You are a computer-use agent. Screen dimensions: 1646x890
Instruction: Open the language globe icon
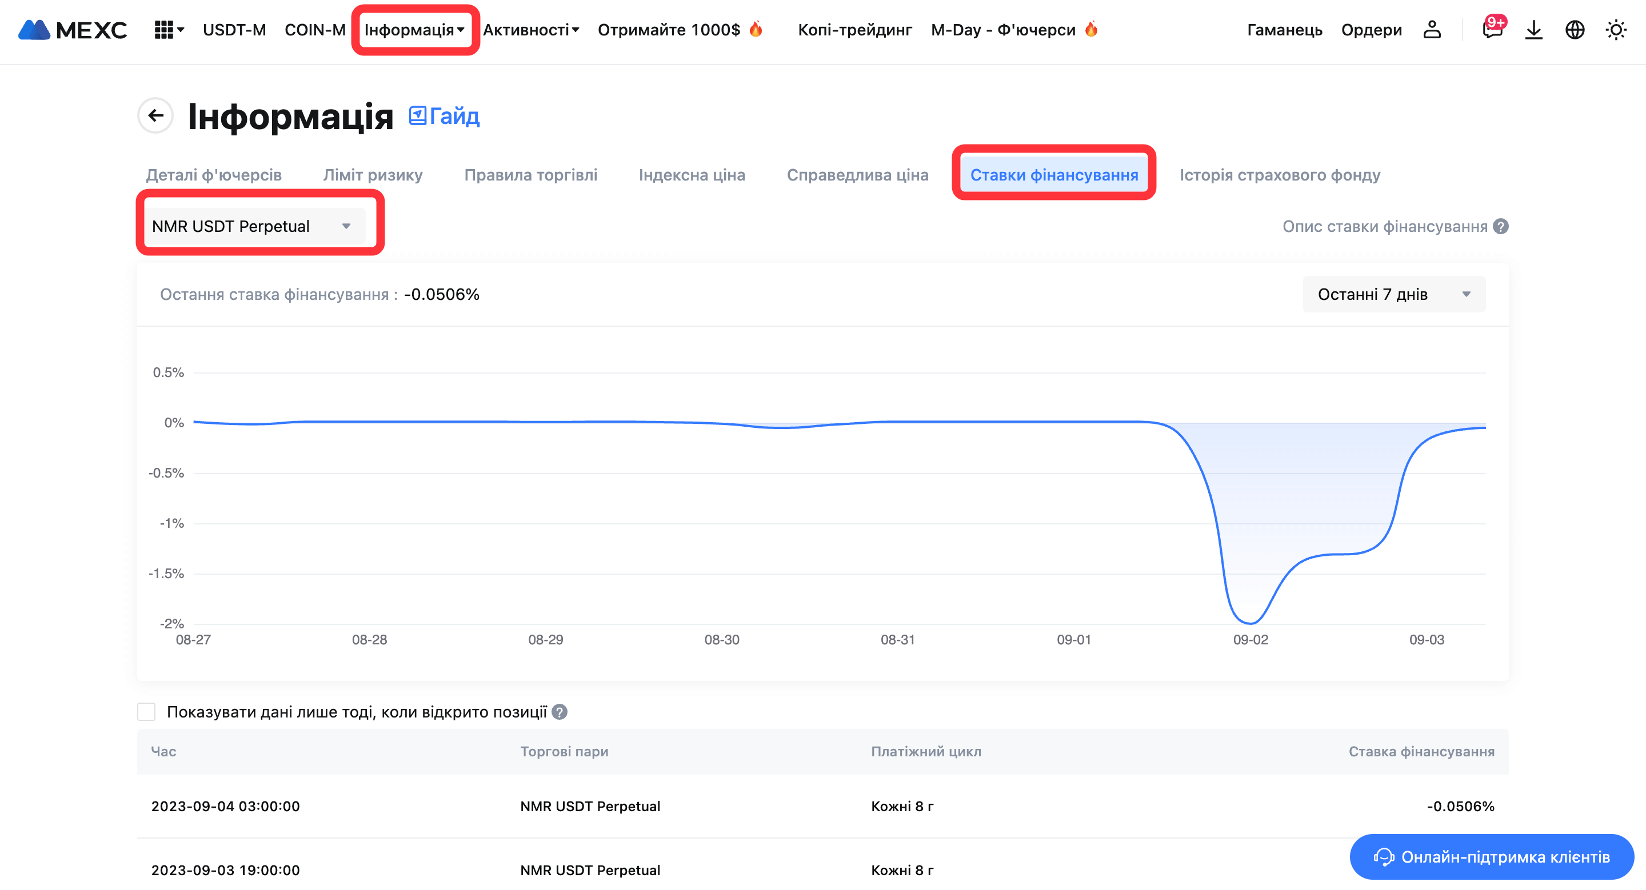coord(1575,30)
